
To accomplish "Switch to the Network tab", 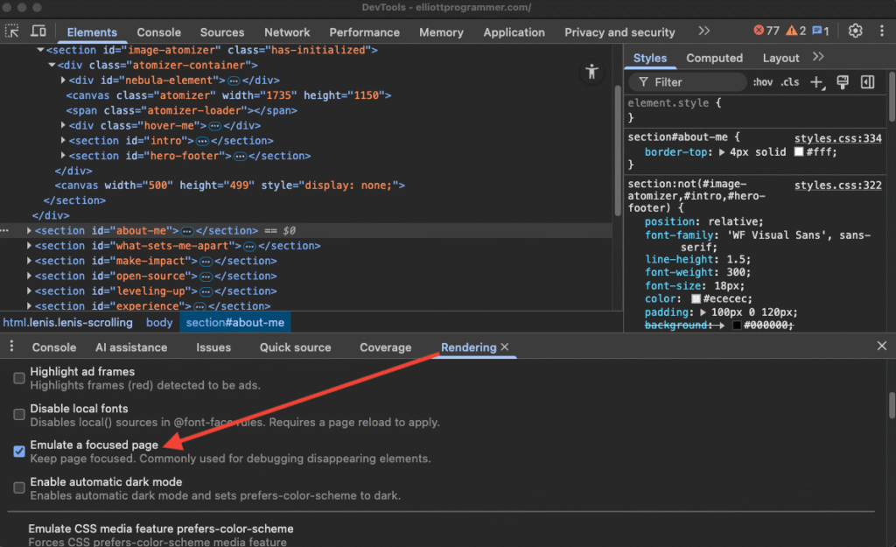I will [x=287, y=32].
